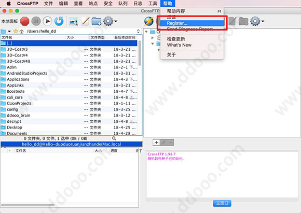This screenshot has height=213, width=301.
Task: Select 帮助内容 in the Help menu
Action: (x=192, y=11)
